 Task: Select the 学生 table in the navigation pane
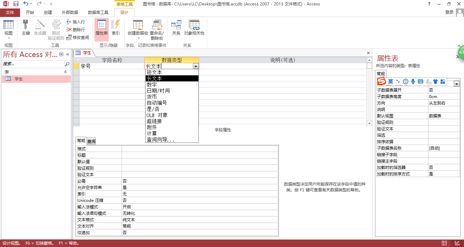coord(36,79)
